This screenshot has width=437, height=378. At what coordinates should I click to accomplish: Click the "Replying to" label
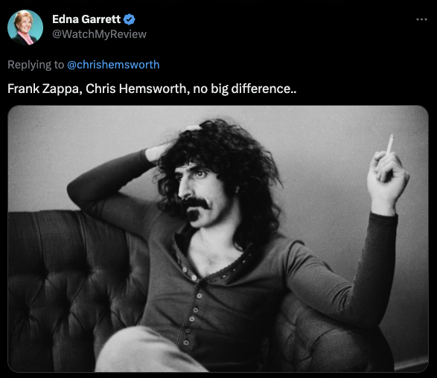coord(36,65)
